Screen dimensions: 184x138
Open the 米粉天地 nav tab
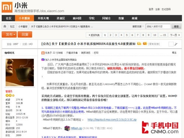pos(43,18)
